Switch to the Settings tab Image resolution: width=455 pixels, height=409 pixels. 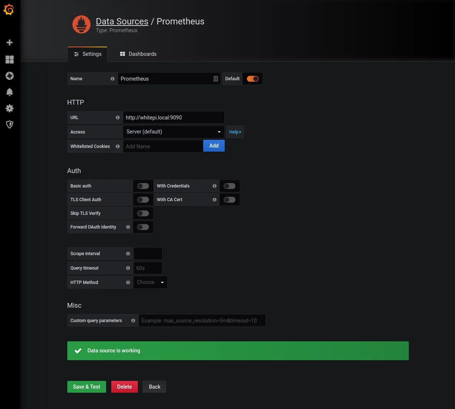(x=88, y=54)
